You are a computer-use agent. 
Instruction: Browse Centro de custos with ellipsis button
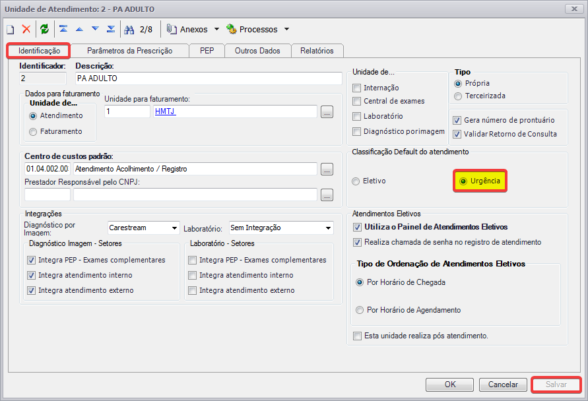click(327, 170)
